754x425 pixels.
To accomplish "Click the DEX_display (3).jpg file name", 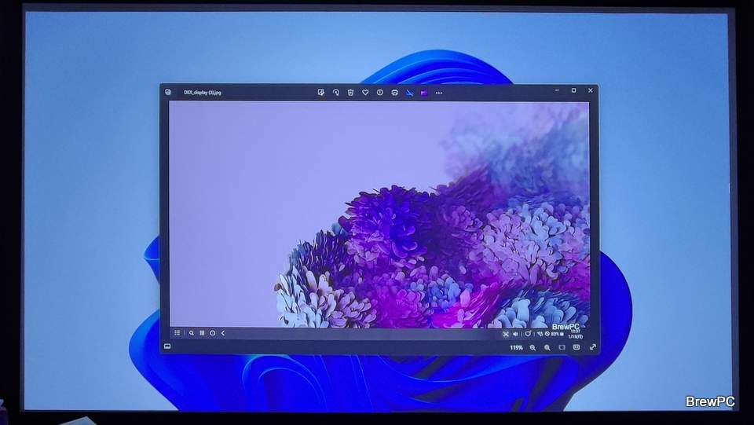I will click(x=203, y=93).
